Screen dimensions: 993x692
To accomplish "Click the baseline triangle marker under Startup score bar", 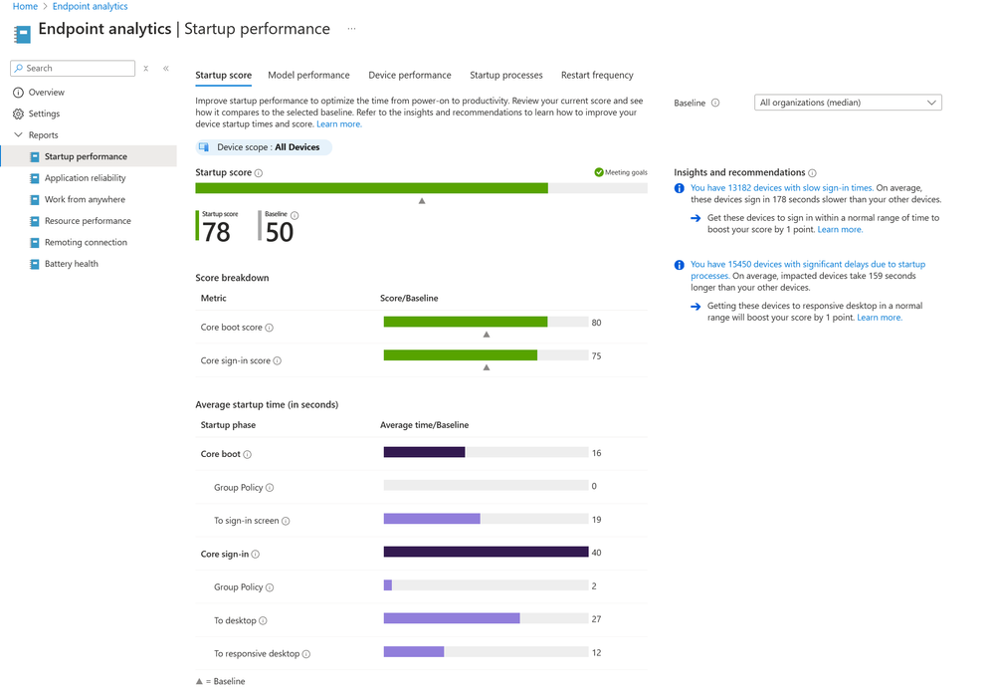I will (x=422, y=201).
